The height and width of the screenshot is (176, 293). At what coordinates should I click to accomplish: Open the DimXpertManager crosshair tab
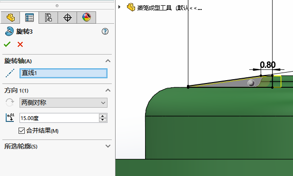click(67, 18)
